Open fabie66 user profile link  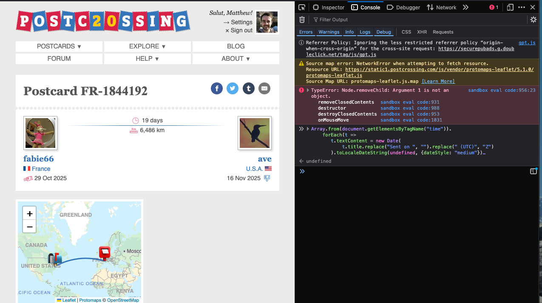click(39, 159)
